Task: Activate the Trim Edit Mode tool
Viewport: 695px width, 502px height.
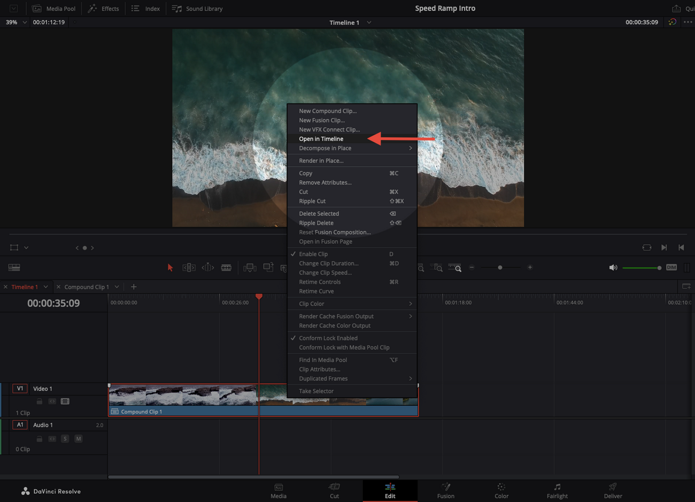Action: click(189, 267)
